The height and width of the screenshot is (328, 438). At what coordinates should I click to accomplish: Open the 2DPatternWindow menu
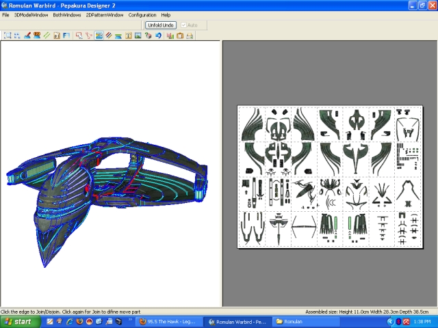105,15
